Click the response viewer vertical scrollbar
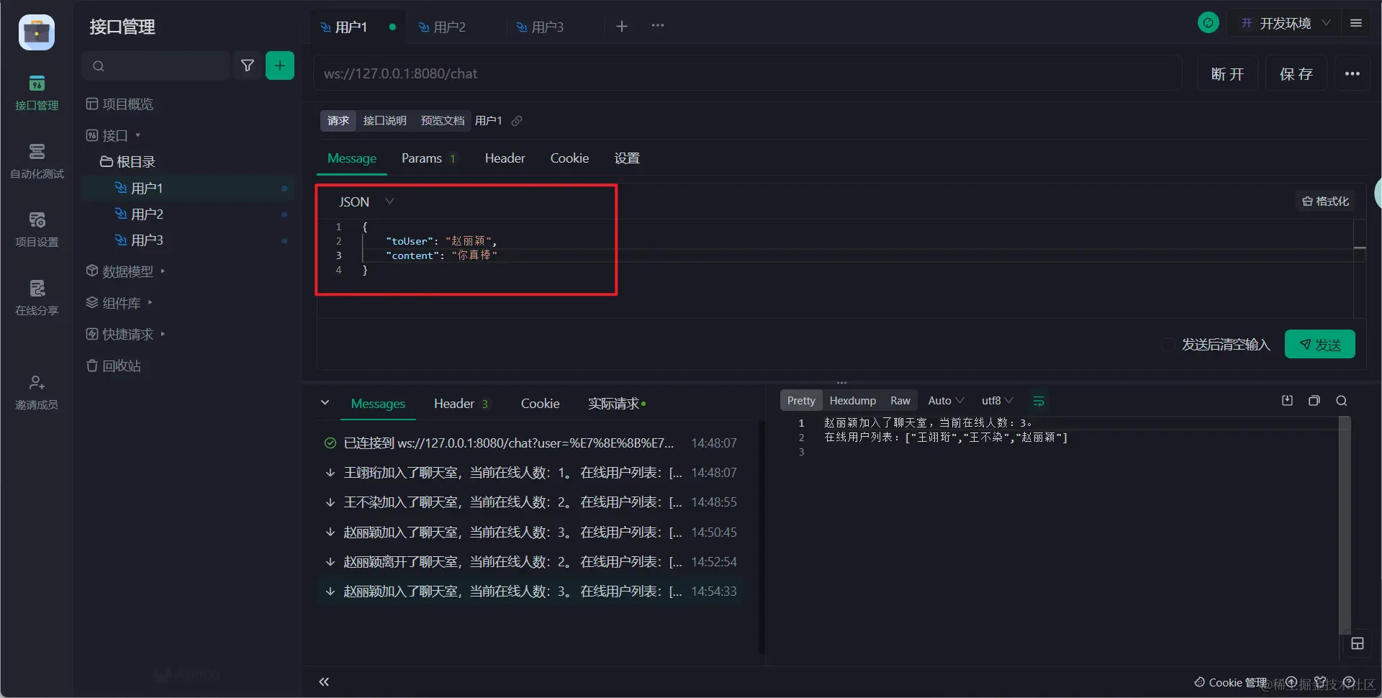 click(1344, 525)
